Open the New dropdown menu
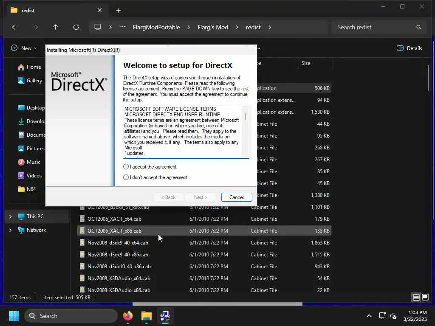Image resolution: width=435 pixels, height=326 pixels. click(24, 48)
